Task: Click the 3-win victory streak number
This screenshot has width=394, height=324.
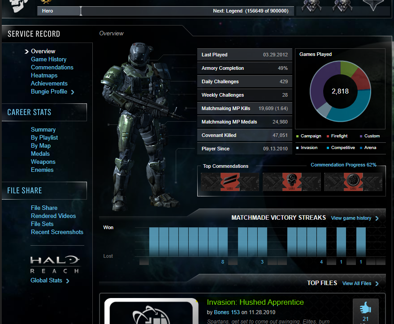Action: tap(262, 262)
